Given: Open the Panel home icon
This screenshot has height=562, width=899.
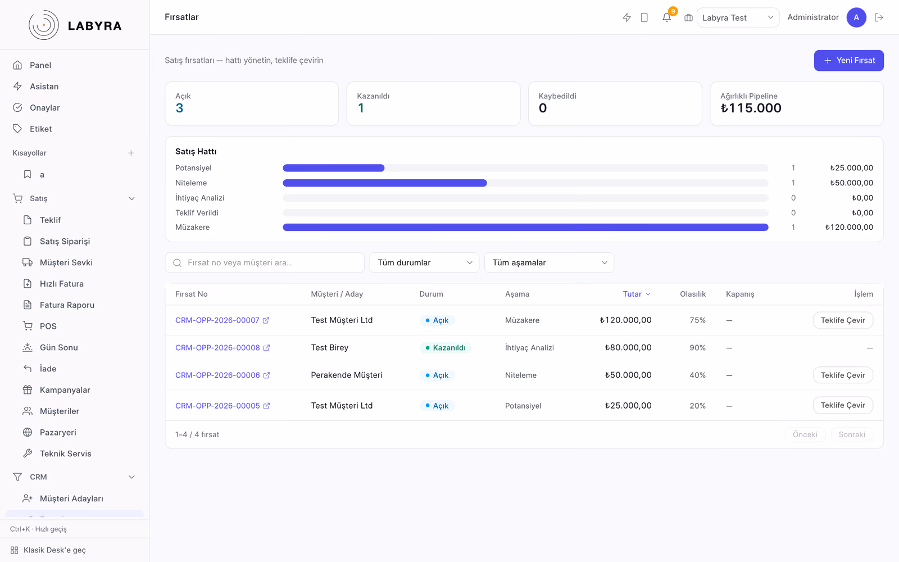Looking at the screenshot, I should (x=17, y=65).
